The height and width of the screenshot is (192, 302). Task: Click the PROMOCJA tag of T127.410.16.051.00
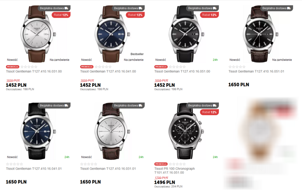[161, 67]
